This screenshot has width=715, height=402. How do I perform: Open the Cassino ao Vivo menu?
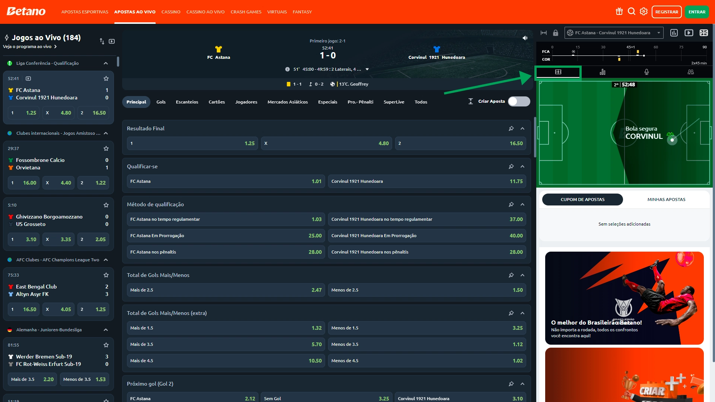(x=206, y=12)
